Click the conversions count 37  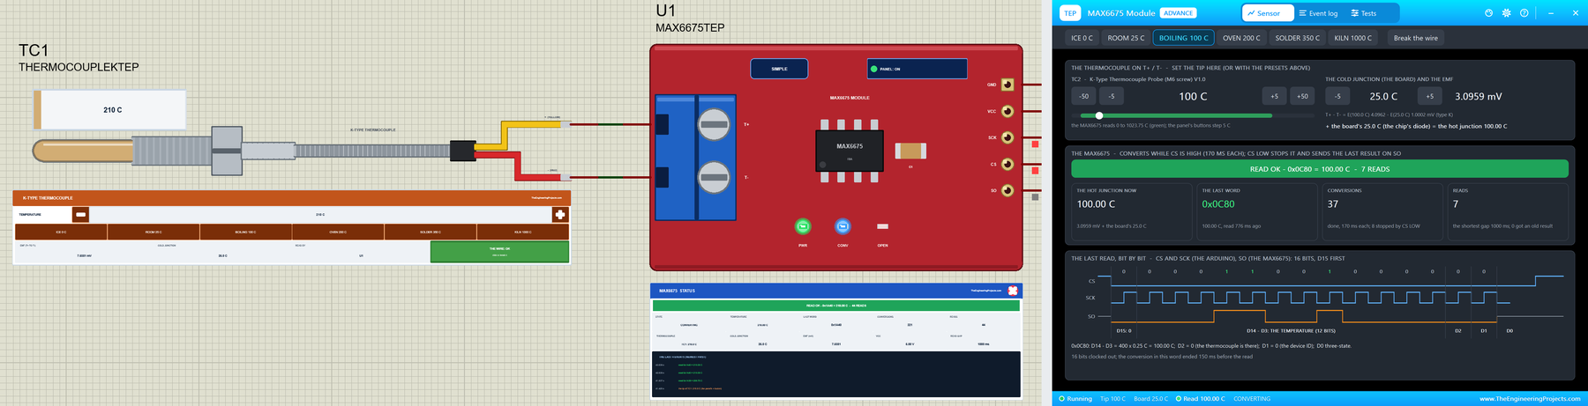(x=1333, y=204)
